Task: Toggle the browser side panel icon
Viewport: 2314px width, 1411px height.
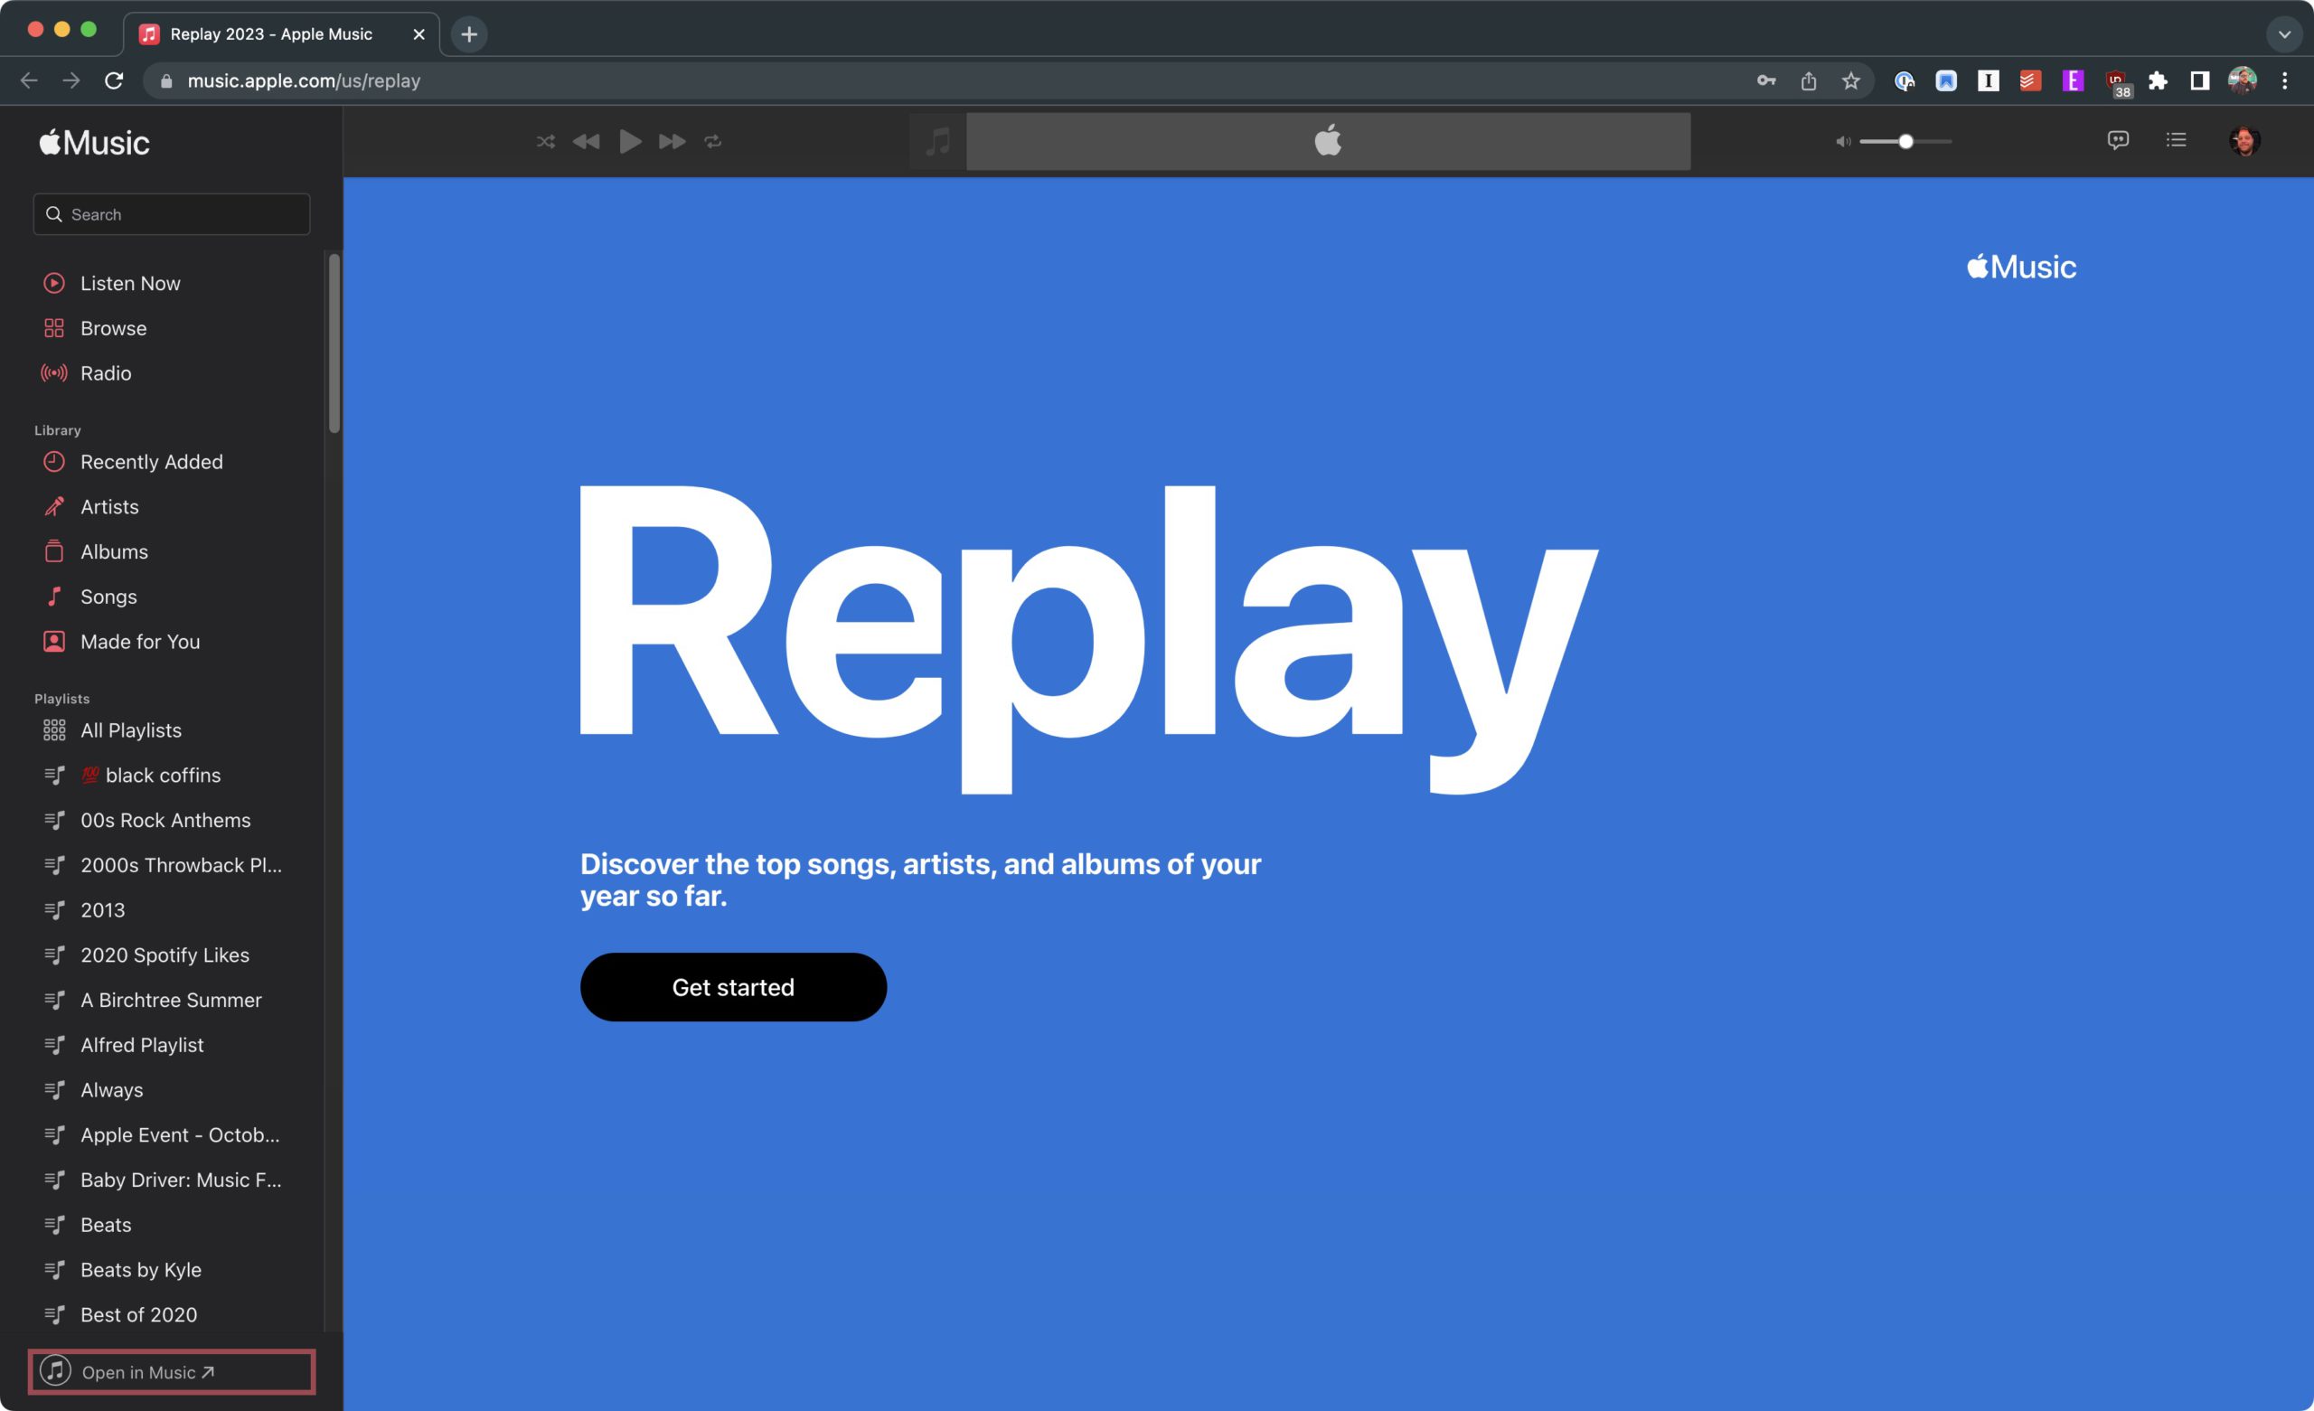Action: click(x=2199, y=80)
